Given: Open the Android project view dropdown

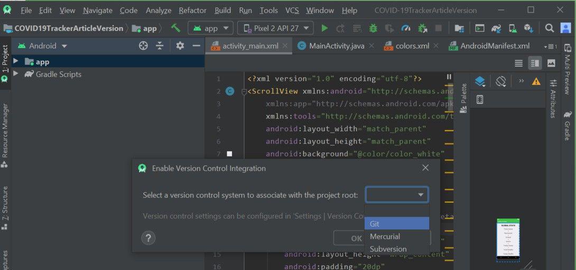Looking at the screenshot, I should [43, 46].
